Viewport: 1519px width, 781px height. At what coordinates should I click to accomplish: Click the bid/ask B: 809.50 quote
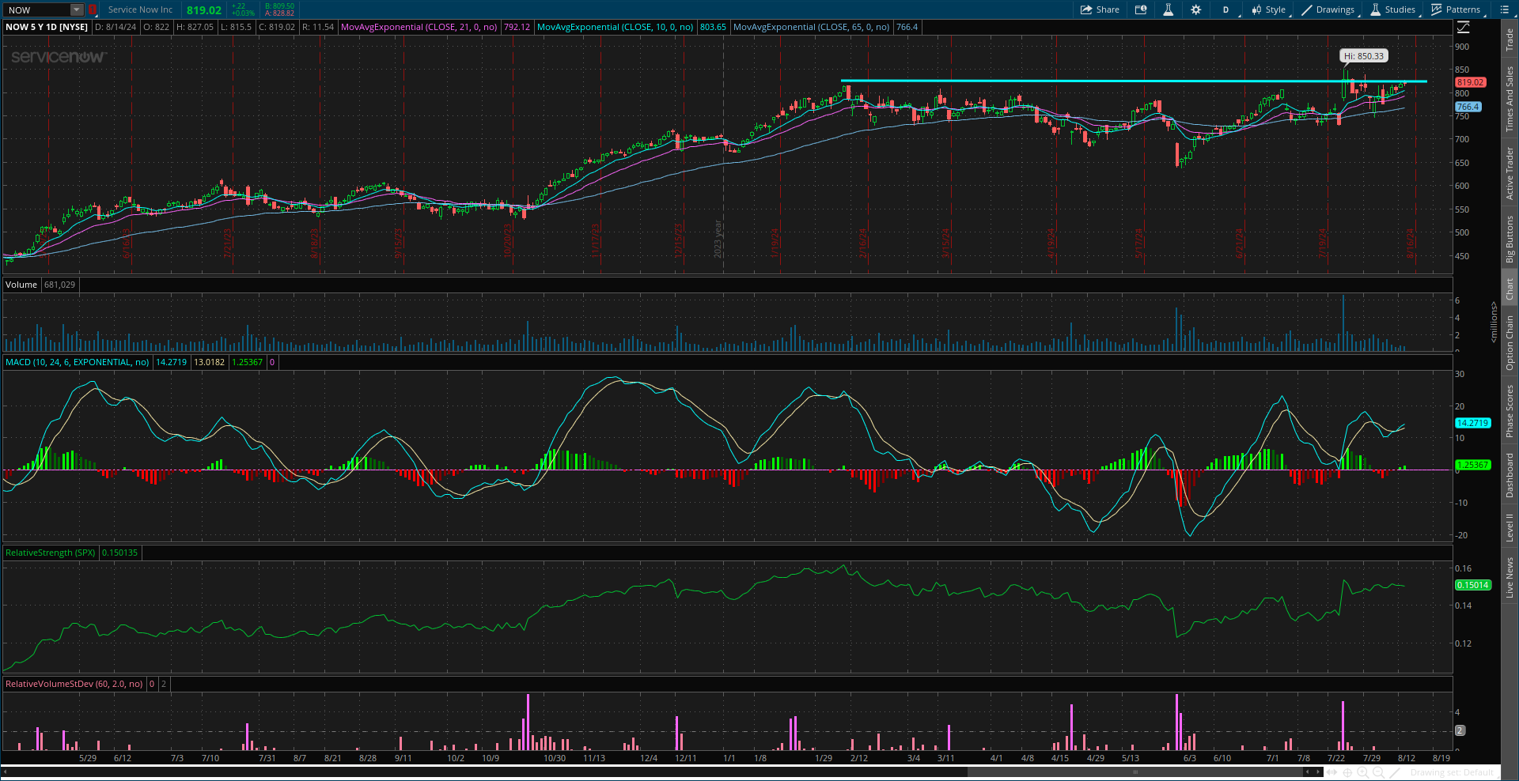click(279, 6)
